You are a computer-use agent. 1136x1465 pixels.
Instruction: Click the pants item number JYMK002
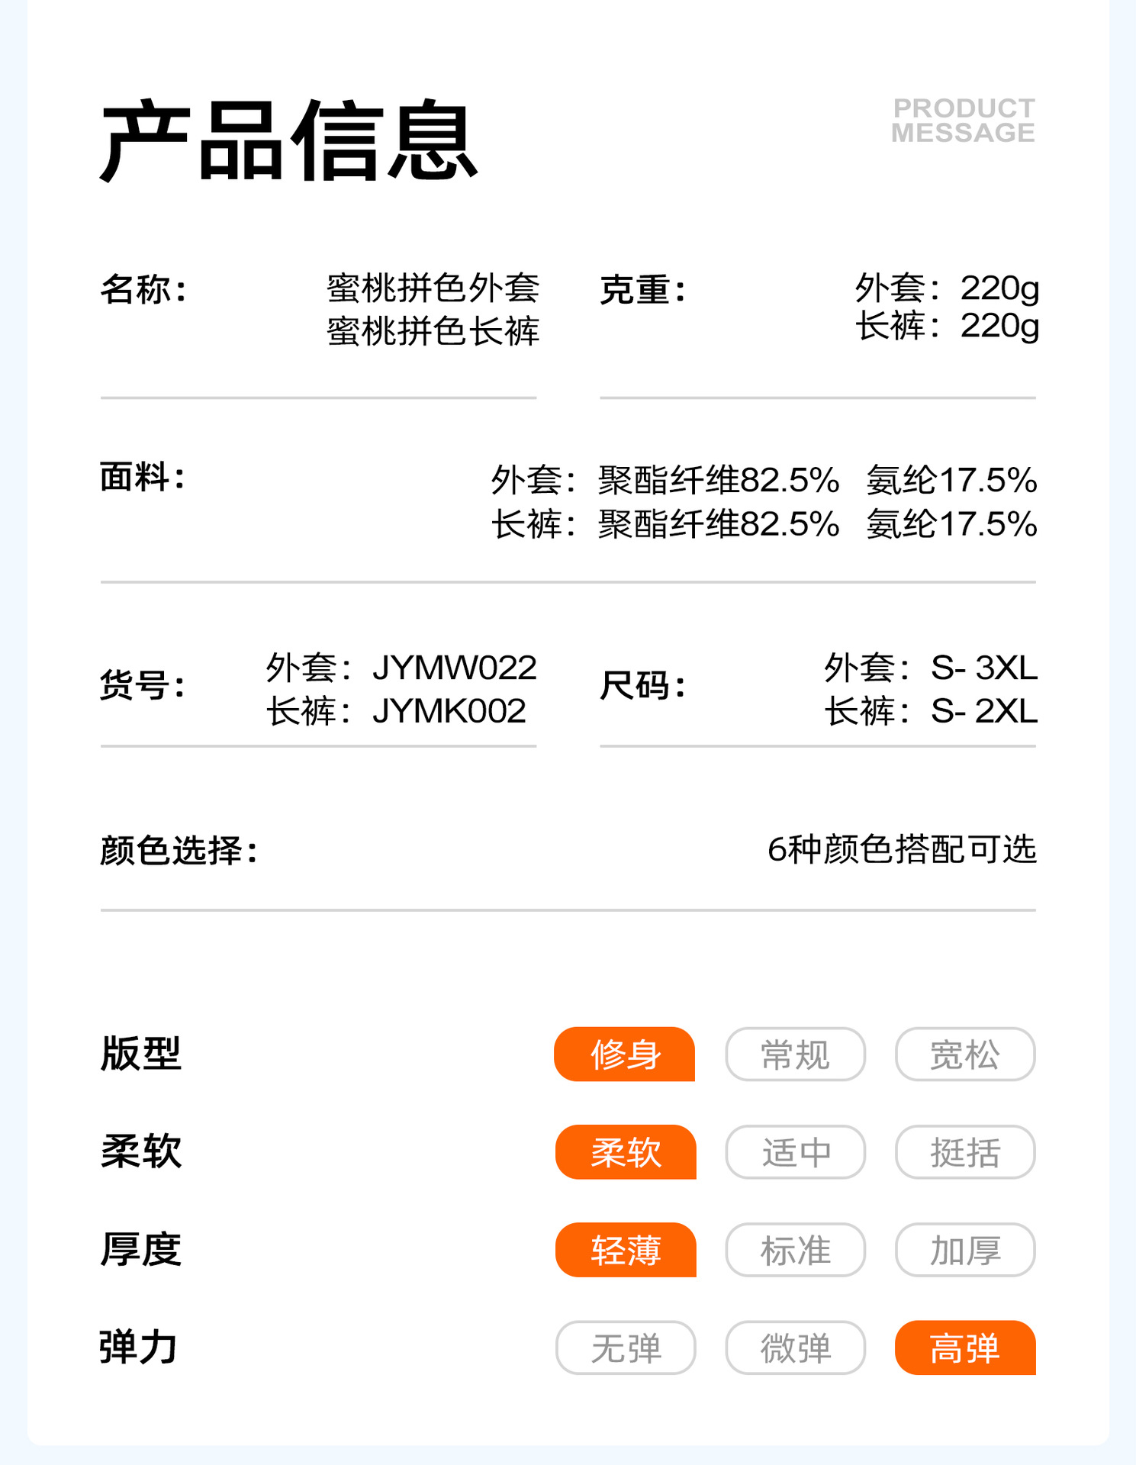click(449, 711)
